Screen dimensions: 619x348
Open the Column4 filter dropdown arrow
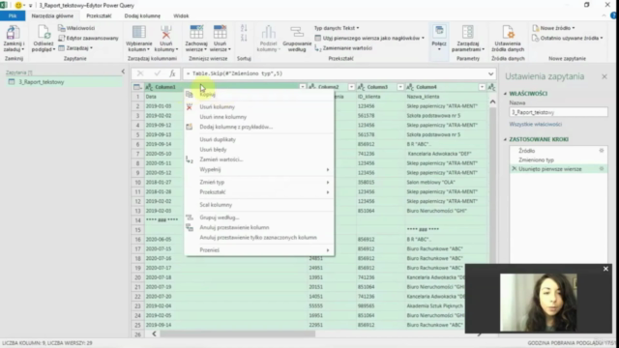pyautogui.click(x=482, y=87)
